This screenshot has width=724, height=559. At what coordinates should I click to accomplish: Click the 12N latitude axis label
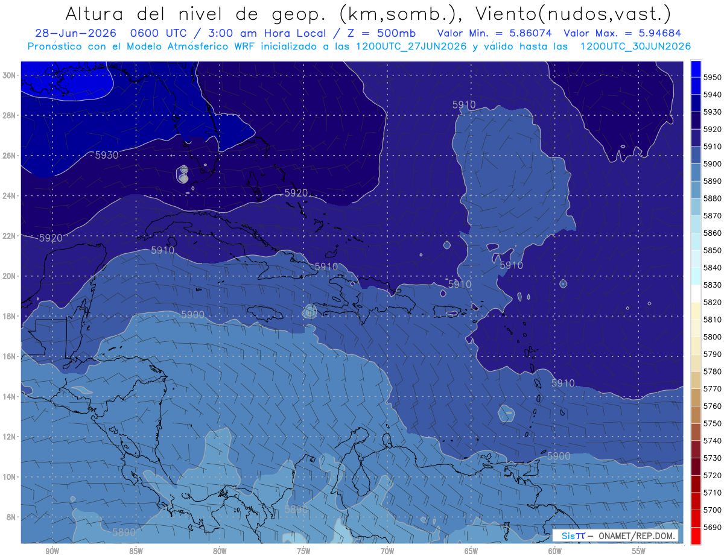[x=10, y=437]
